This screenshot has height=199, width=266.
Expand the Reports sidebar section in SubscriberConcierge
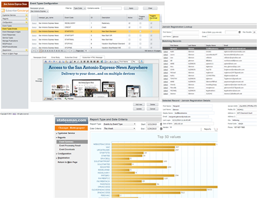(x=27, y=19)
